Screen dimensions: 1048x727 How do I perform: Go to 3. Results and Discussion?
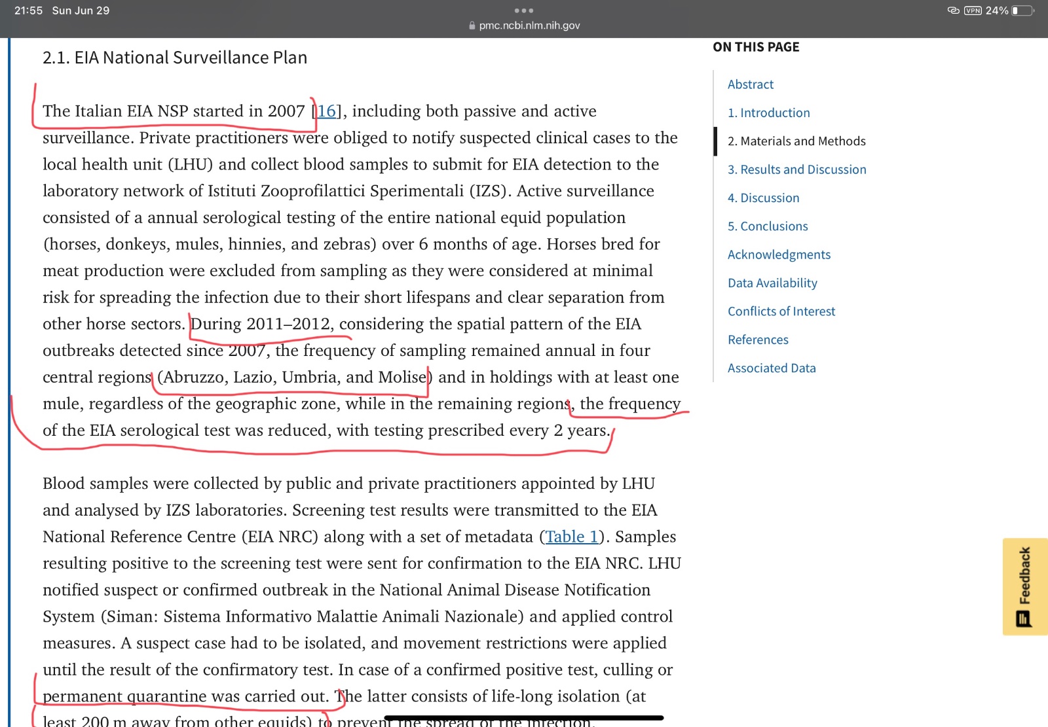pos(796,169)
